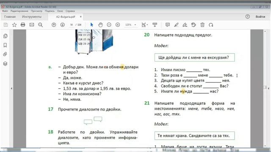Click the model box 'Ще дойдеш ли с мене на екскурзия?'
Screen dimensions: 271x152
[195, 57]
